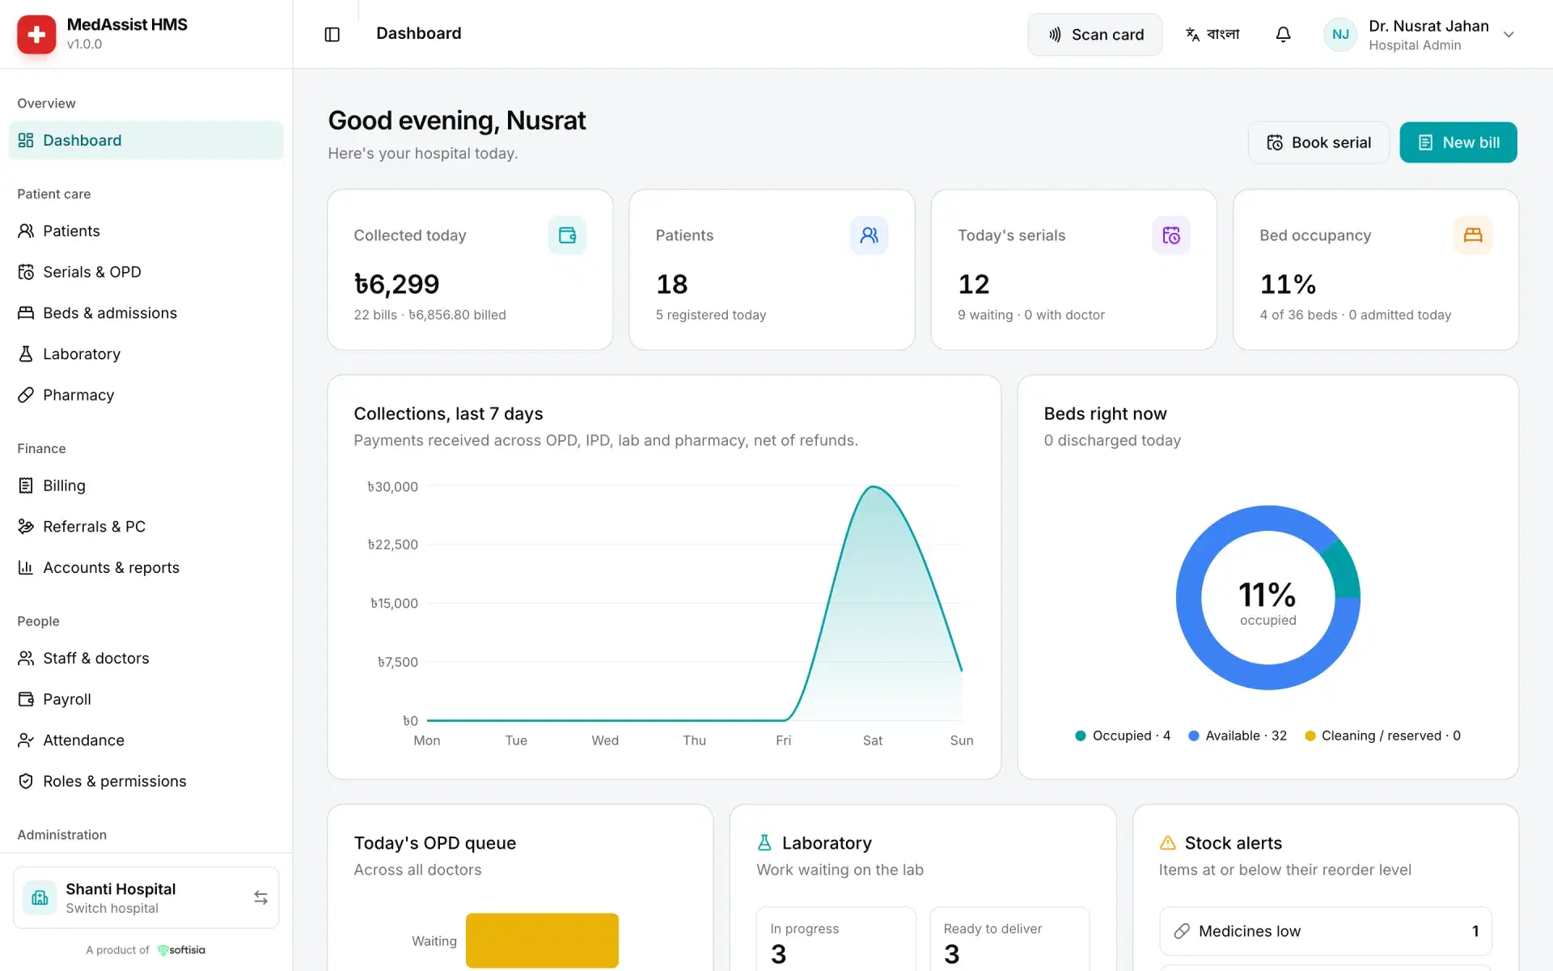
Task: Expand the Dr. Nusrat Jahan account menu
Action: pyautogui.click(x=1421, y=34)
